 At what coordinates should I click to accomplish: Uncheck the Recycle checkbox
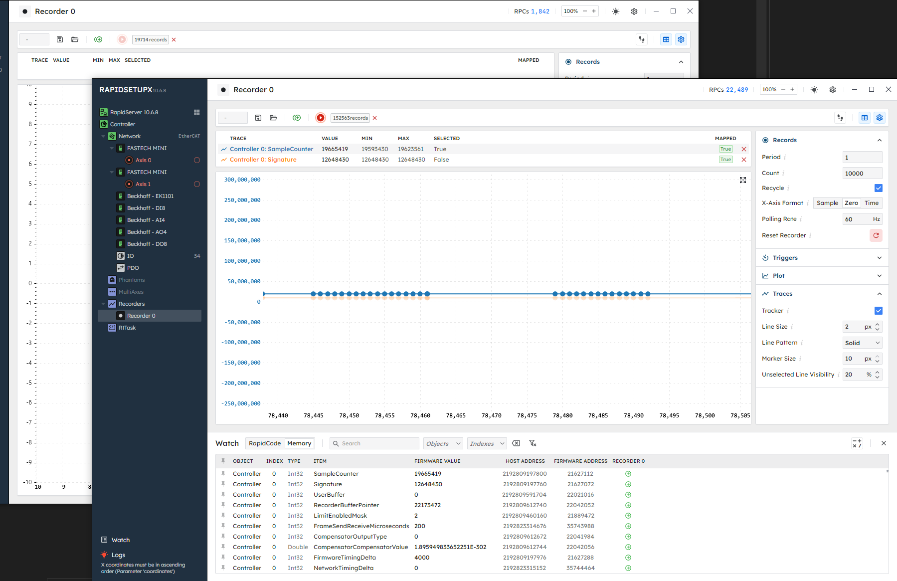click(x=878, y=188)
